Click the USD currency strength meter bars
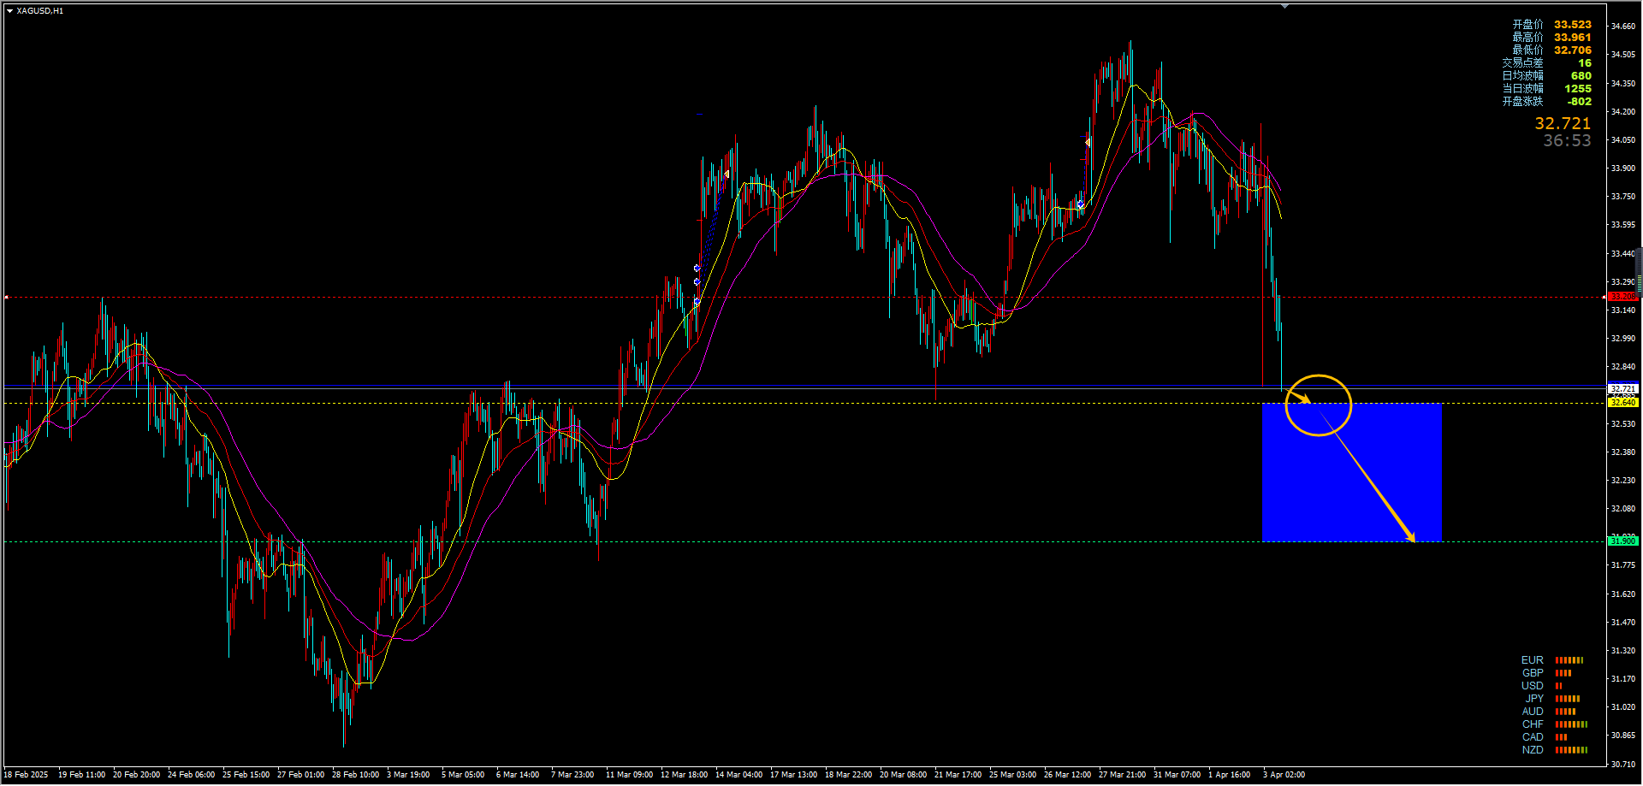Viewport: 1643px width, 786px height. 1558,686
